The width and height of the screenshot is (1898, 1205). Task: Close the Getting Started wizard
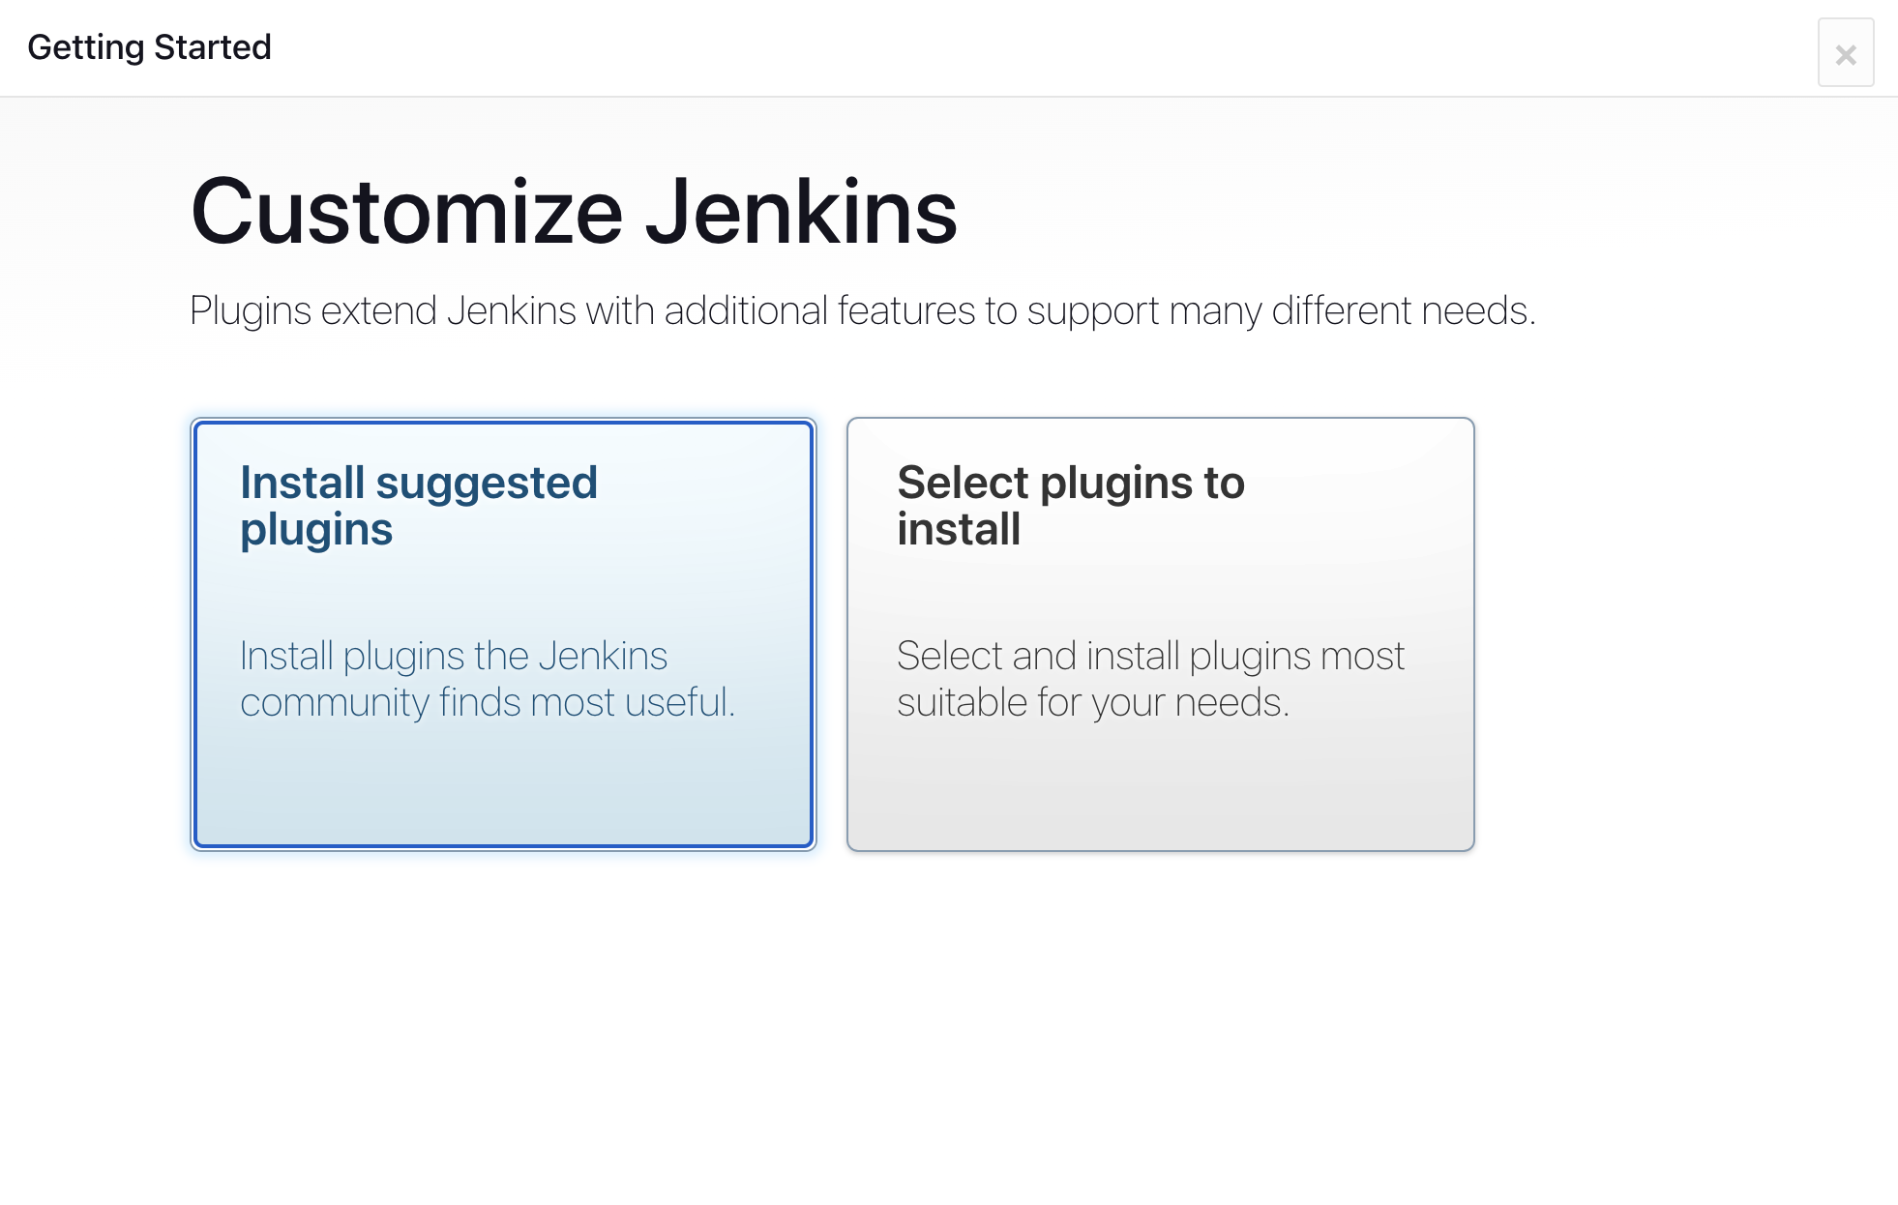(x=1845, y=53)
